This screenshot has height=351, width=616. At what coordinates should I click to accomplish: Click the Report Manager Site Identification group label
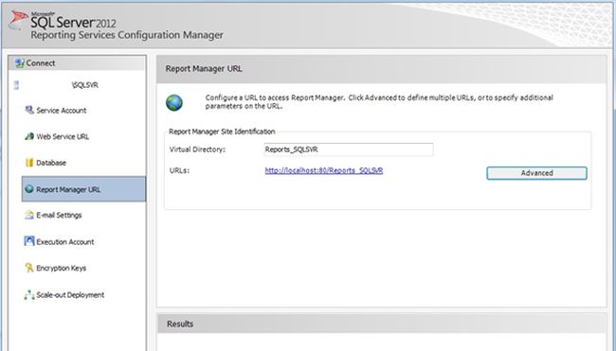click(222, 132)
